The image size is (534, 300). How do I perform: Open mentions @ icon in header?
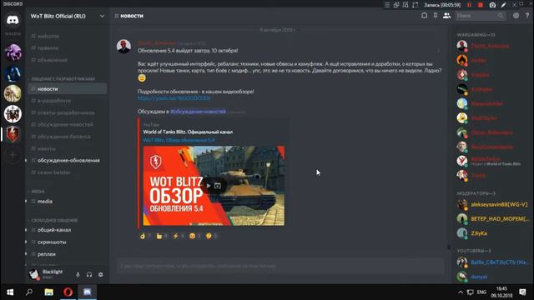pos(516,16)
